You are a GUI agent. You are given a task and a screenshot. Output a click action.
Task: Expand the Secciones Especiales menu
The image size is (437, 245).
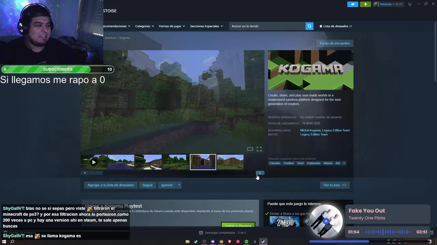206,26
